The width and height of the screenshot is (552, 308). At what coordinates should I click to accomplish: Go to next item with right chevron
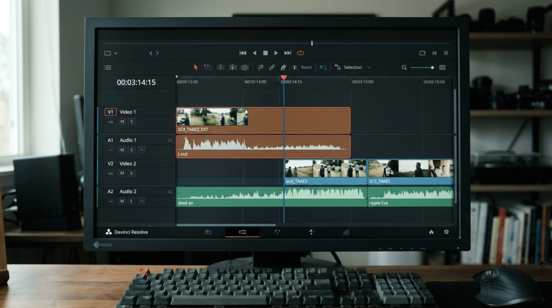pos(157,53)
